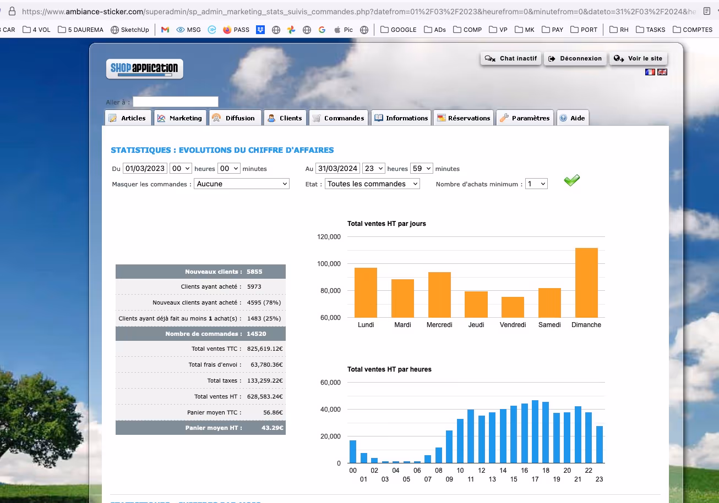Open the 4 VOL bookmarks folder

pyautogui.click(x=36, y=30)
